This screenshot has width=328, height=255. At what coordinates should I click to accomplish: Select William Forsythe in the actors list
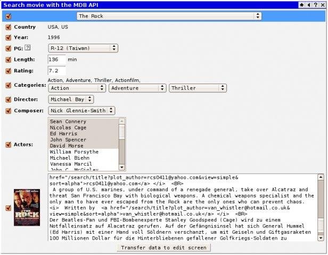(x=84, y=152)
